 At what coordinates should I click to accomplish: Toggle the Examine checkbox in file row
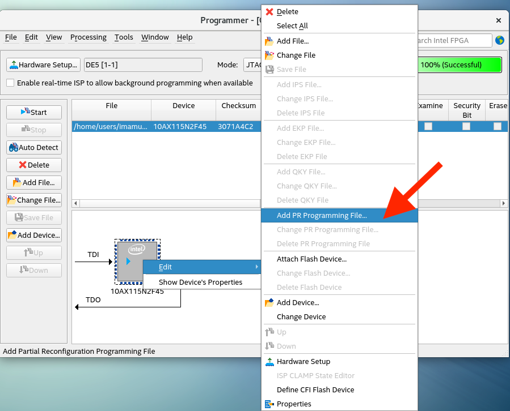tap(428, 126)
